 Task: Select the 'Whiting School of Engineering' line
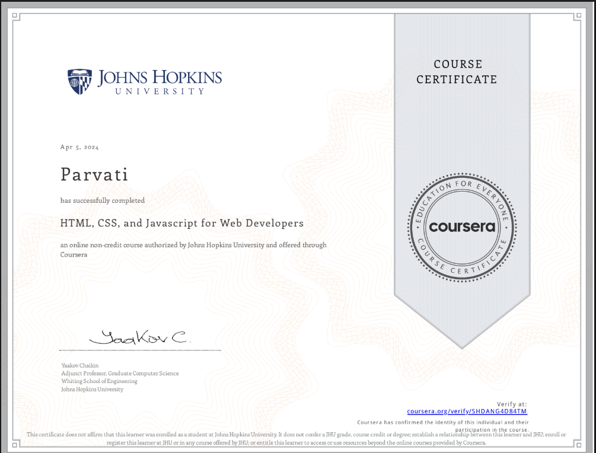tap(99, 381)
